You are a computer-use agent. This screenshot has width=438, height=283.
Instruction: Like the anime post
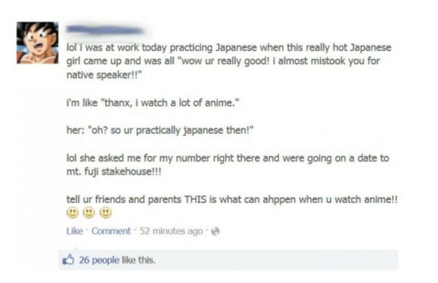click(75, 231)
